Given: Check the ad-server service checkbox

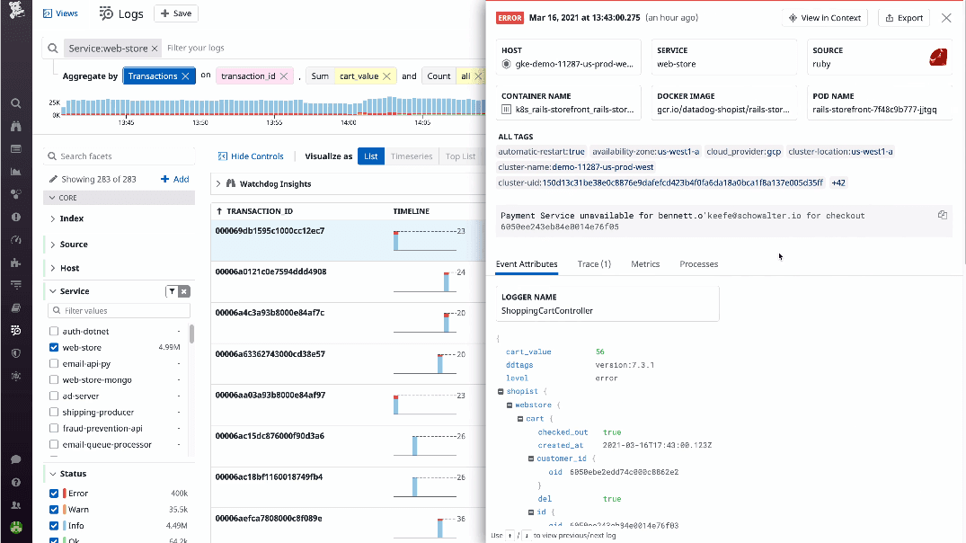Looking at the screenshot, I should point(54,396).
